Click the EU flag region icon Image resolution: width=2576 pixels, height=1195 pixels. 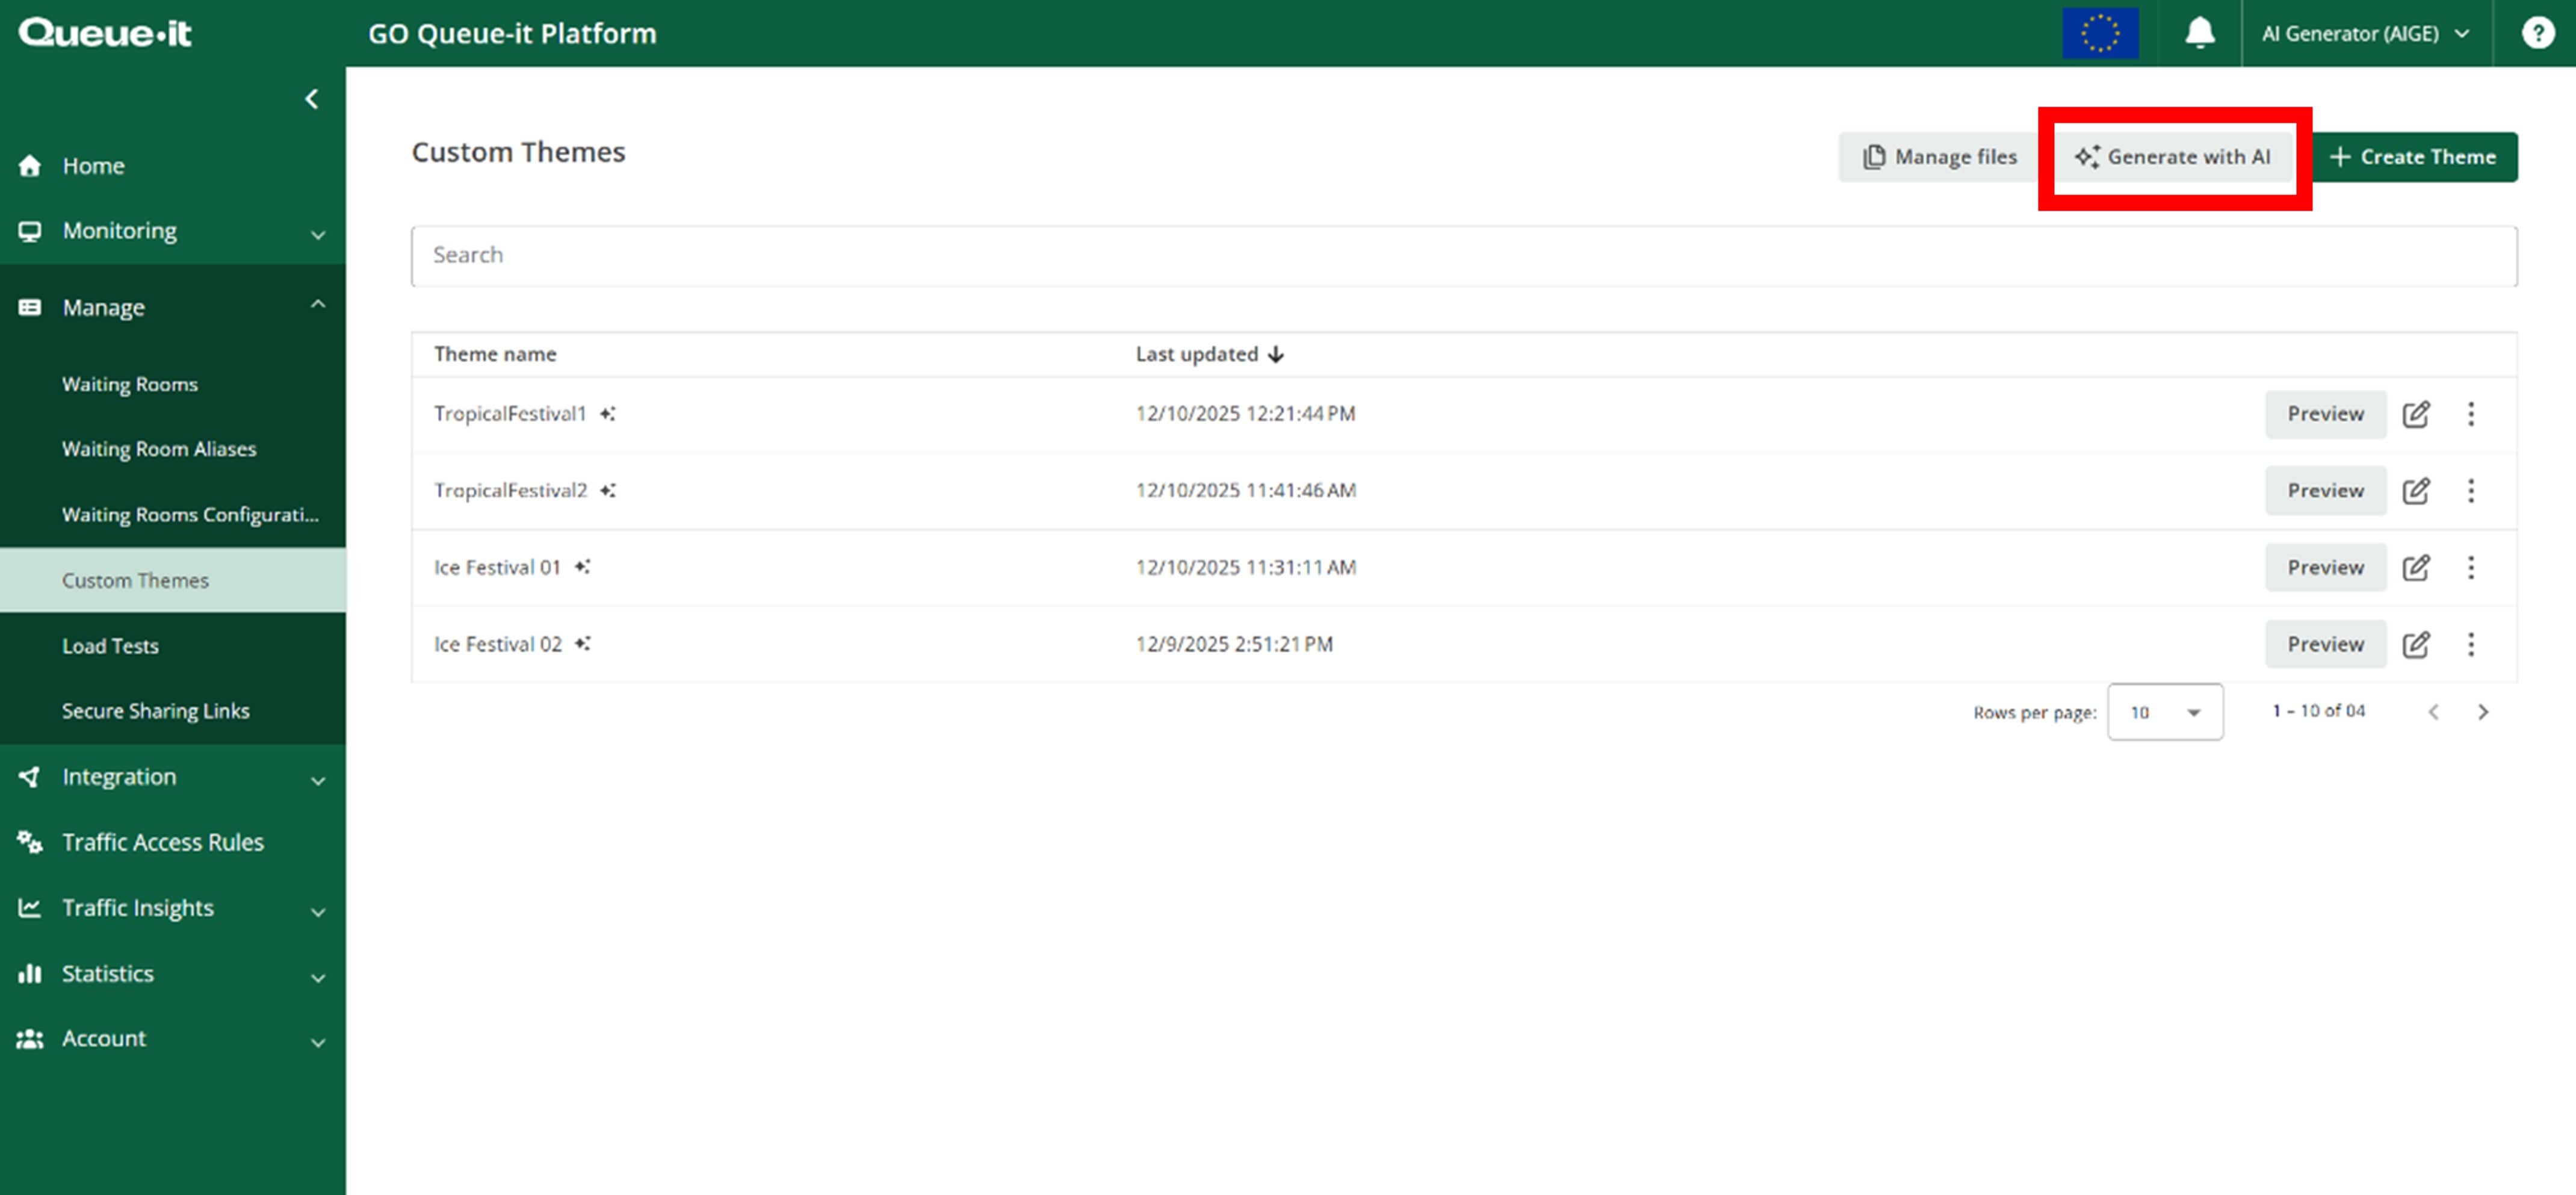[x=2100, y=33]
